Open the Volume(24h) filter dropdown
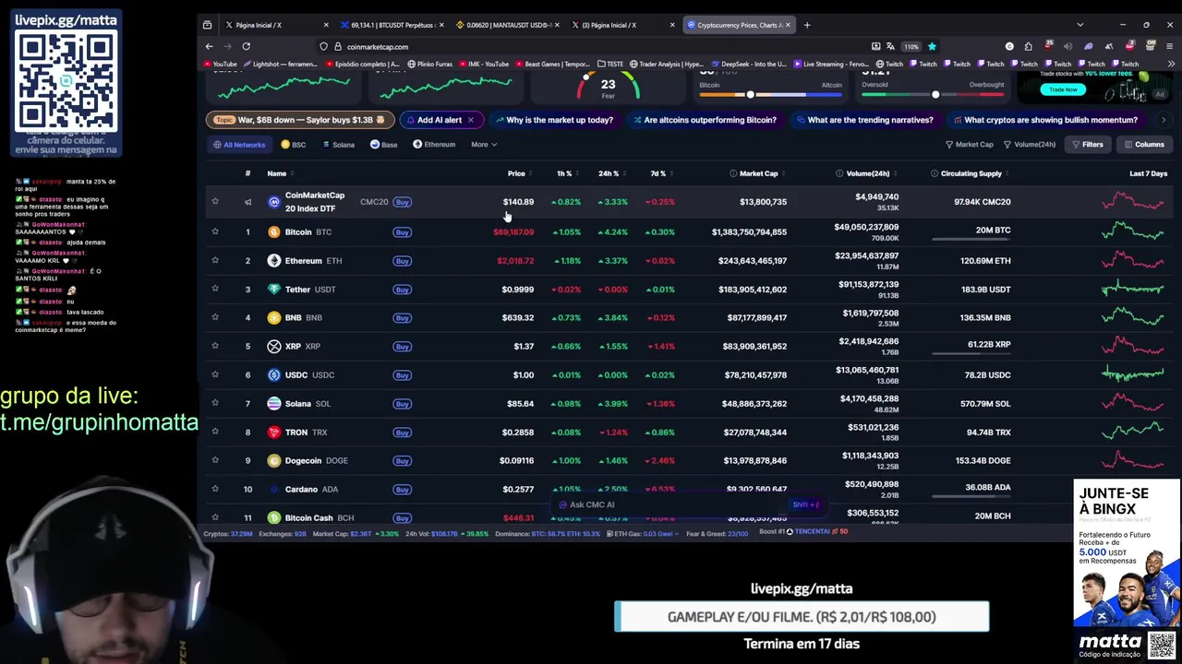This screenshot has width=1182, height=664. pos(1030,145)
